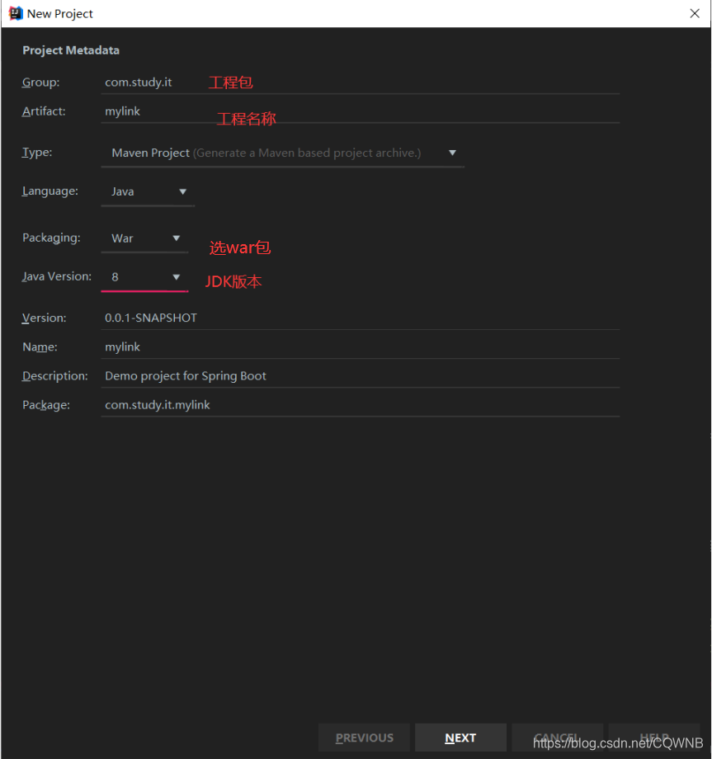The height and width of the screenshot is (759, 712).
Task: Close the New Project dialog
Action: point(695,13)
